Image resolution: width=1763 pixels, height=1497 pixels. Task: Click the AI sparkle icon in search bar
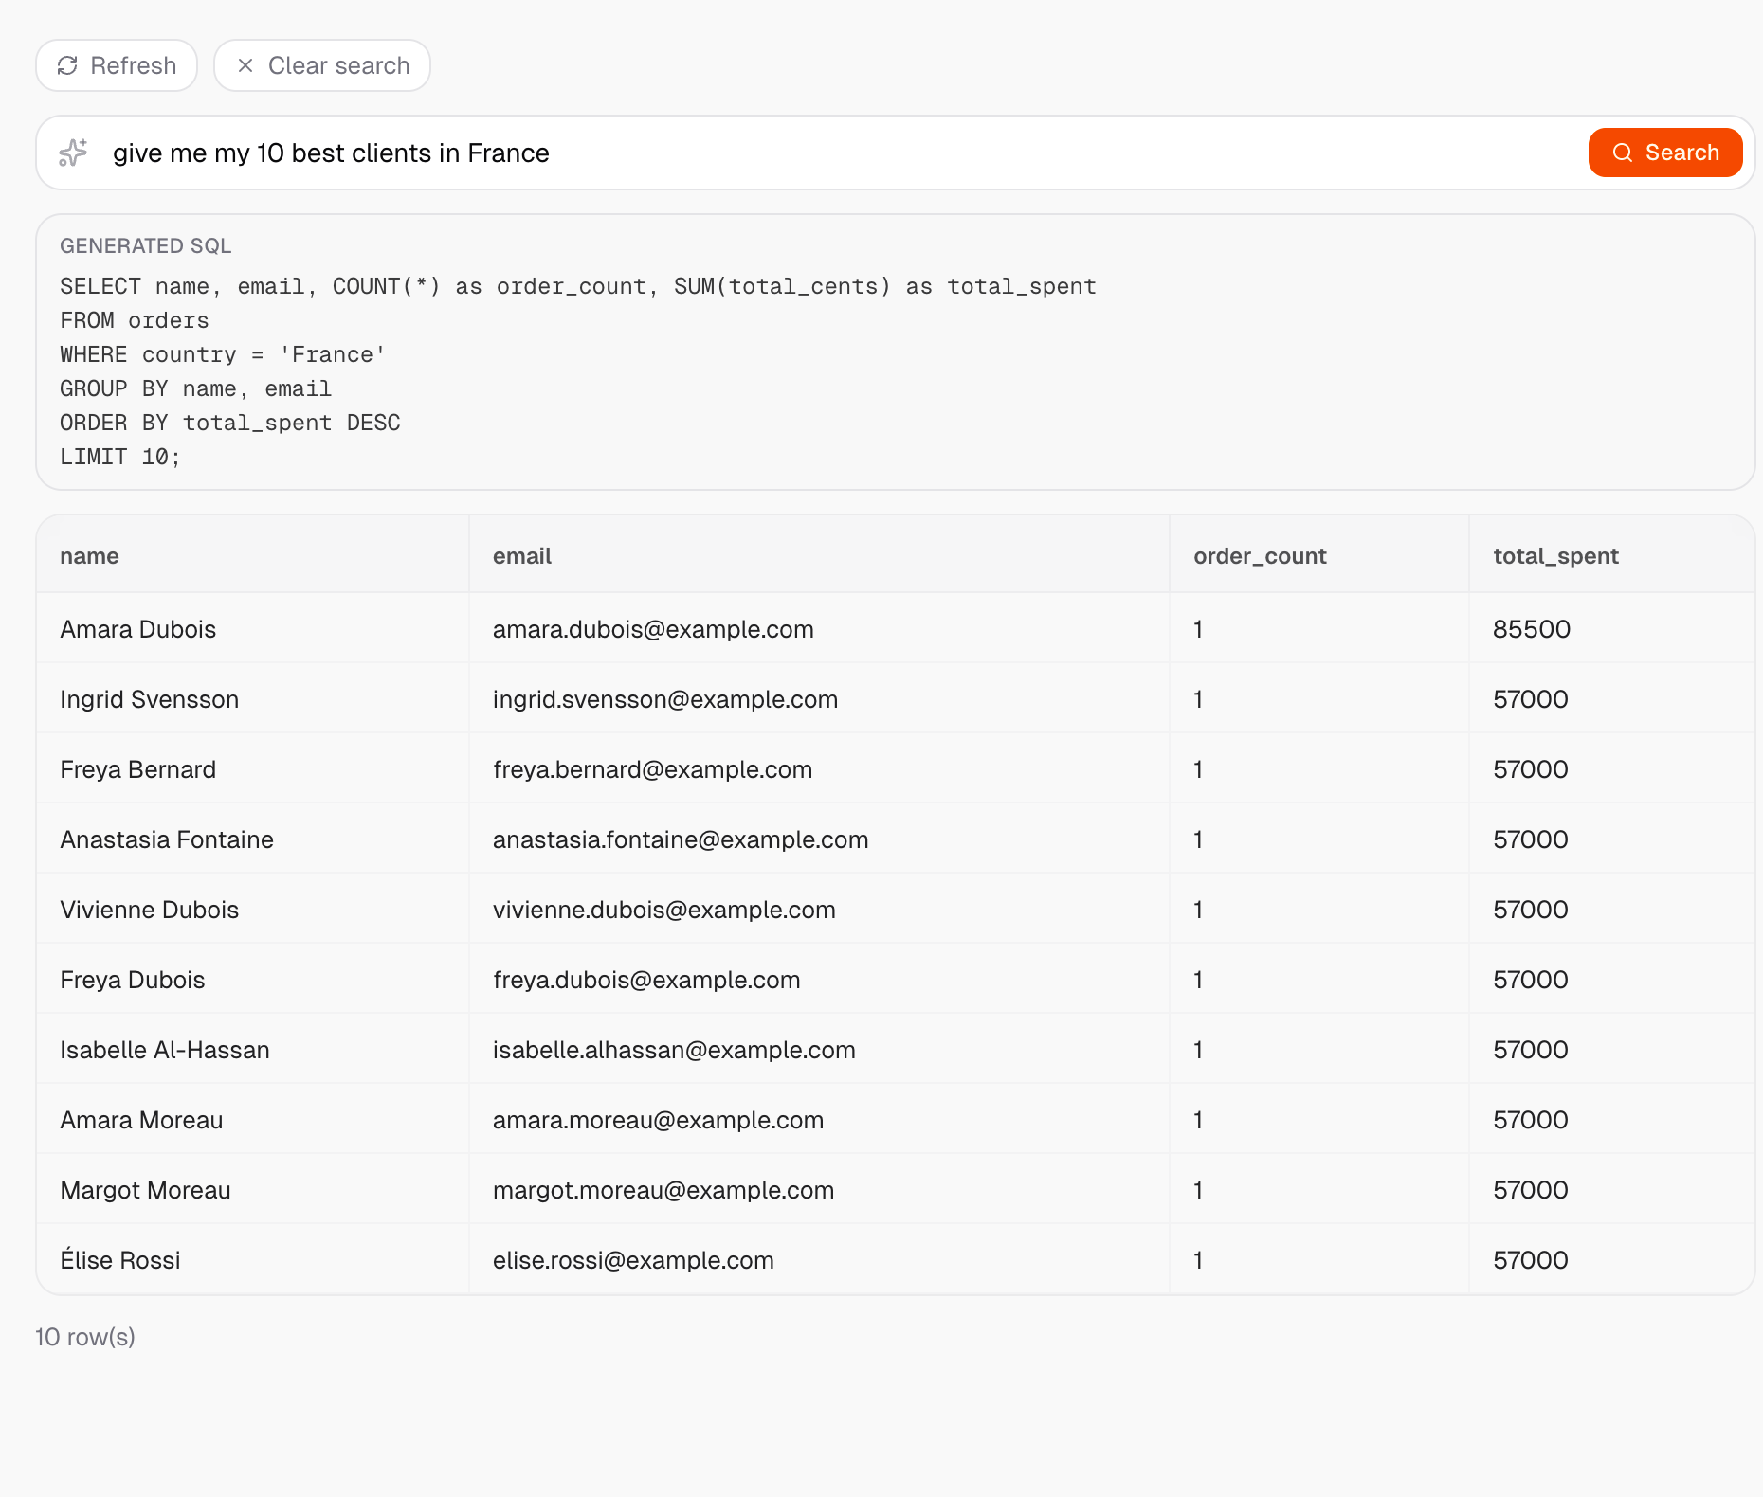coord(73,153)
